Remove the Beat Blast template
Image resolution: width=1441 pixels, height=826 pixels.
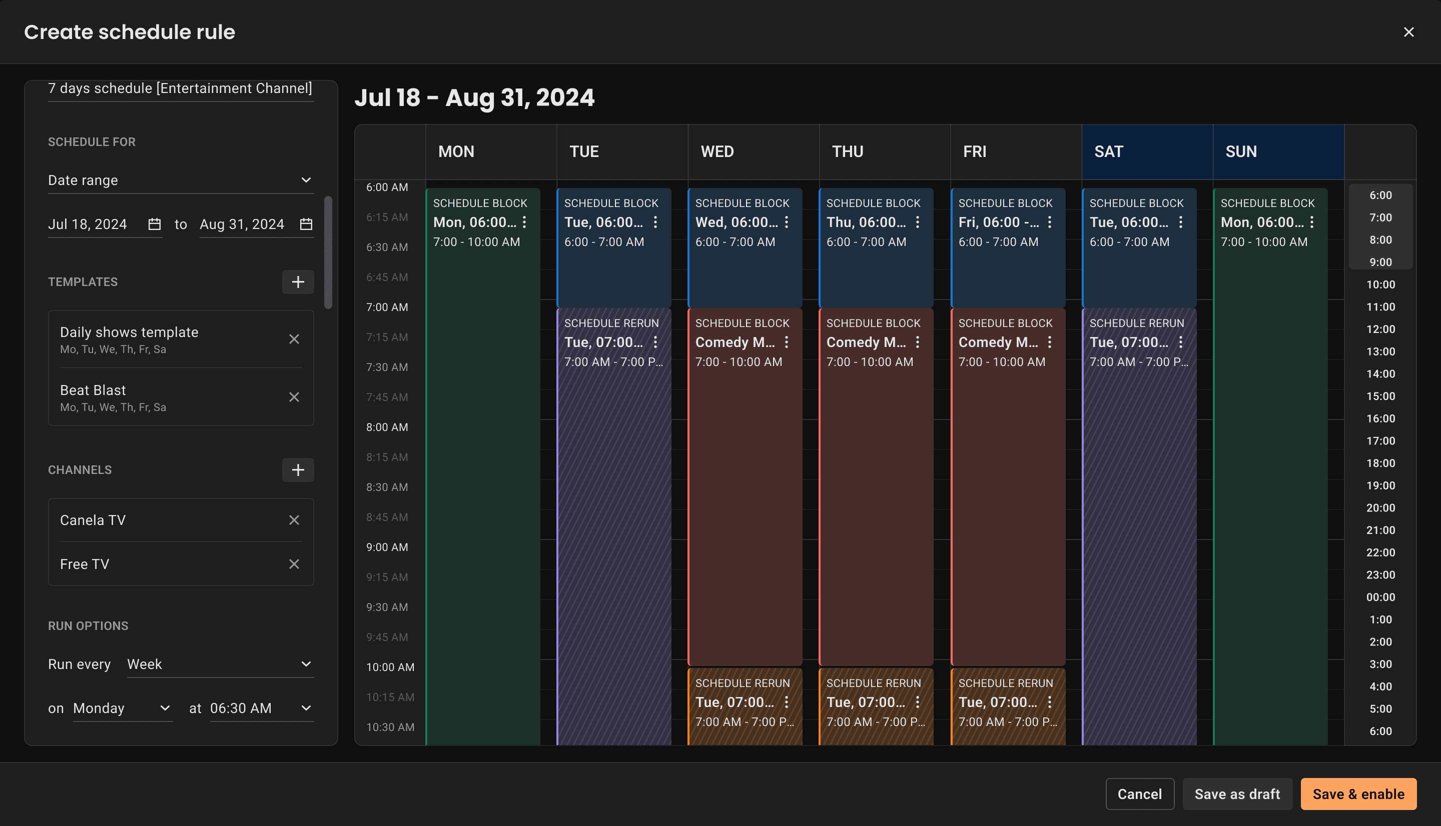point(294,397)
